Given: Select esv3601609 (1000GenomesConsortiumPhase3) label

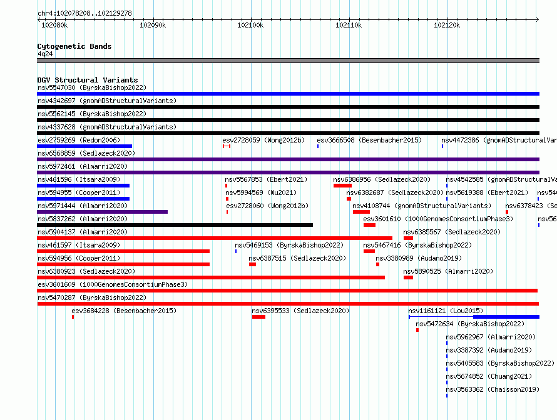Looking at the screenshot, I should [113, 284].
